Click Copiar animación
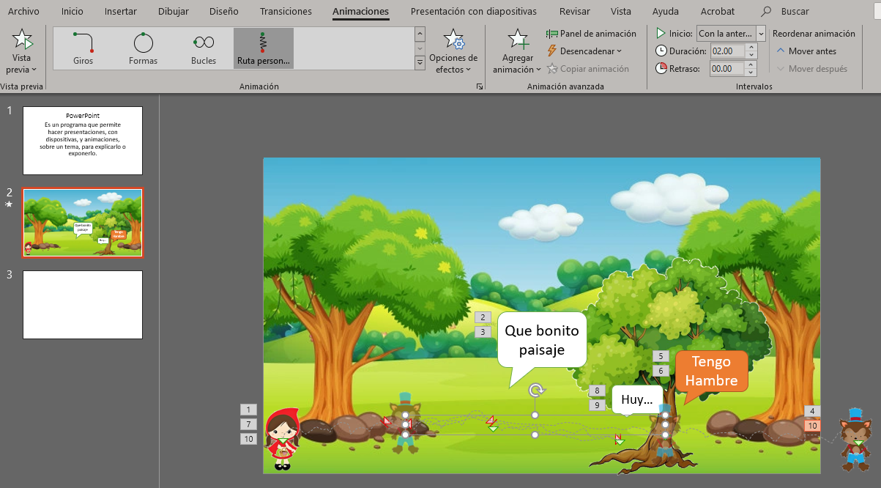Viewport: 881px width, 488px height. click(588, 69)
